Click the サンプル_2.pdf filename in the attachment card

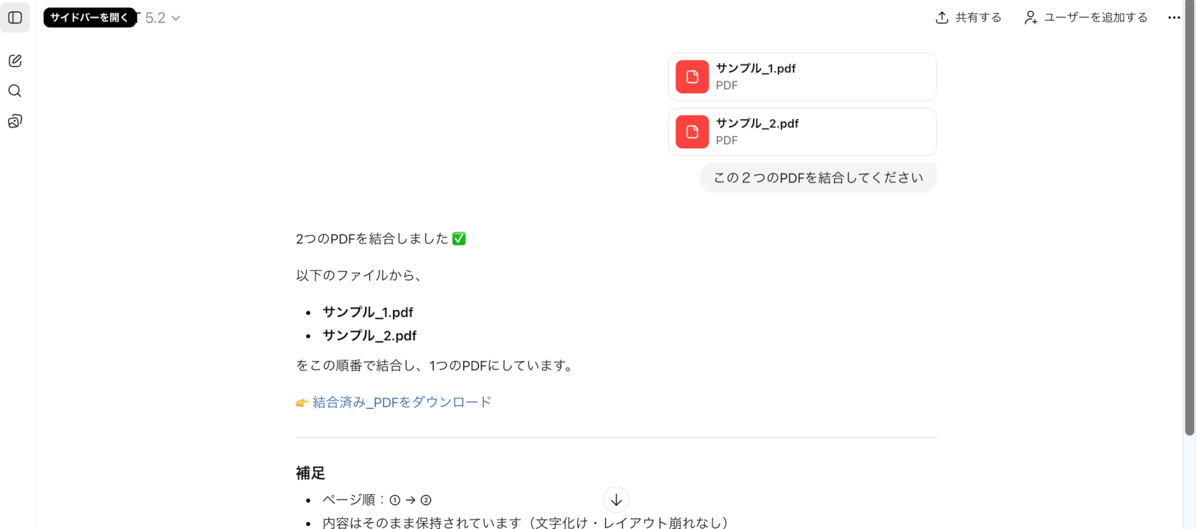[757, 123]
